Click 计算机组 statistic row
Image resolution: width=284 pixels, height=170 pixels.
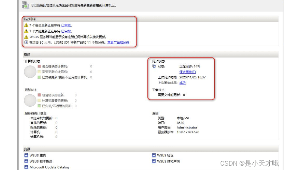click(44, 137)
